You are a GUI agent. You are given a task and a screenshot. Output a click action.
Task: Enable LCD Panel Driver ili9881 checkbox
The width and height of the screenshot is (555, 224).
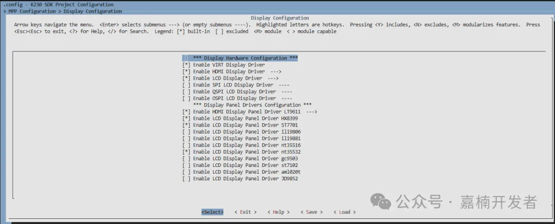click(187, 139)
